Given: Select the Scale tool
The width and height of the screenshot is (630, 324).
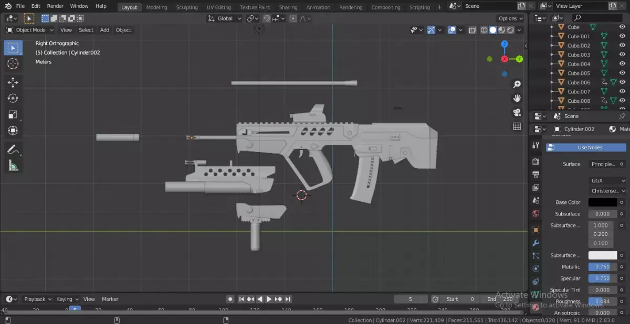Looking at the screenshot, I should click(x=13, y=114).
